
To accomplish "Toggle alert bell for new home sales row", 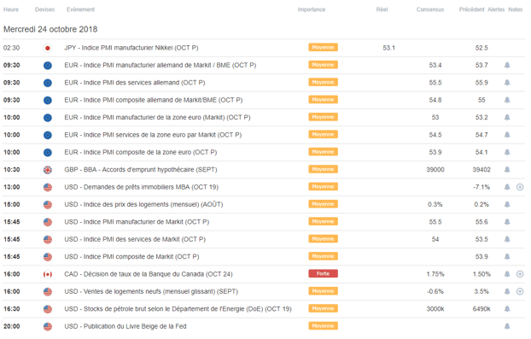I will [x=507, y=291].
